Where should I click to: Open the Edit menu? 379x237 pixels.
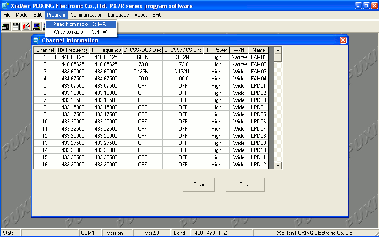(x=38, y=15)
